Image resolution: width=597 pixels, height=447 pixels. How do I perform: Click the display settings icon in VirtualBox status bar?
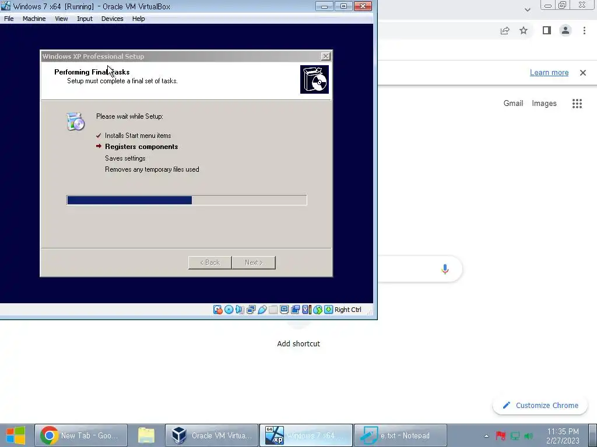coord(284,310)
